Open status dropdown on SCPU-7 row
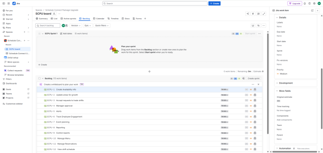 [x=225, y=122]
